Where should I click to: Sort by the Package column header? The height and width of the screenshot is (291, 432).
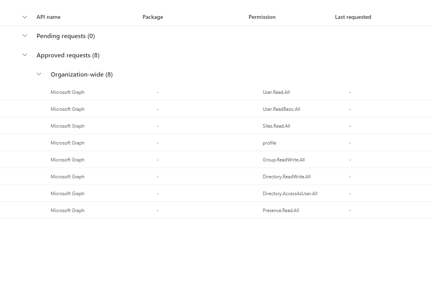pos(153,17)
